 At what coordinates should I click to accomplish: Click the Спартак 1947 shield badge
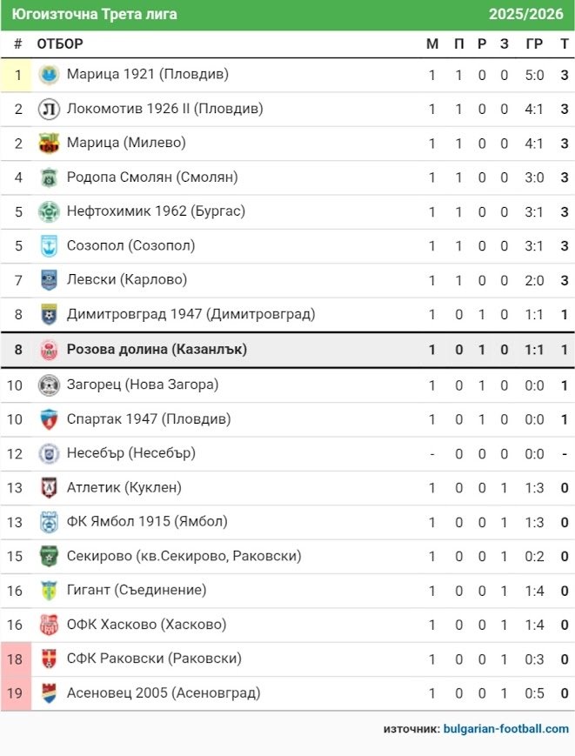click(49, 419)
